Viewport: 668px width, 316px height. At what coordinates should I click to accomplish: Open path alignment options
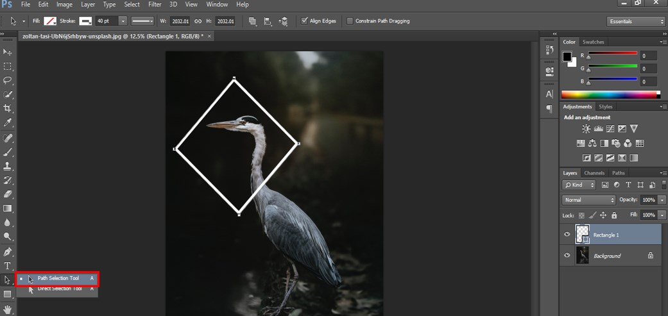click(x=268, y=21)
